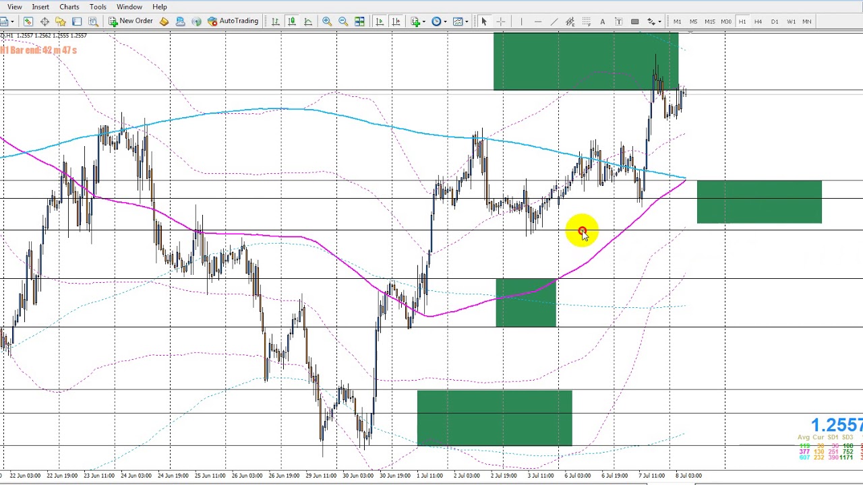The width and height of the screenshot is (863, 485).
Task: Select the large green rectangle at chart top
Action: pos(586,61)
